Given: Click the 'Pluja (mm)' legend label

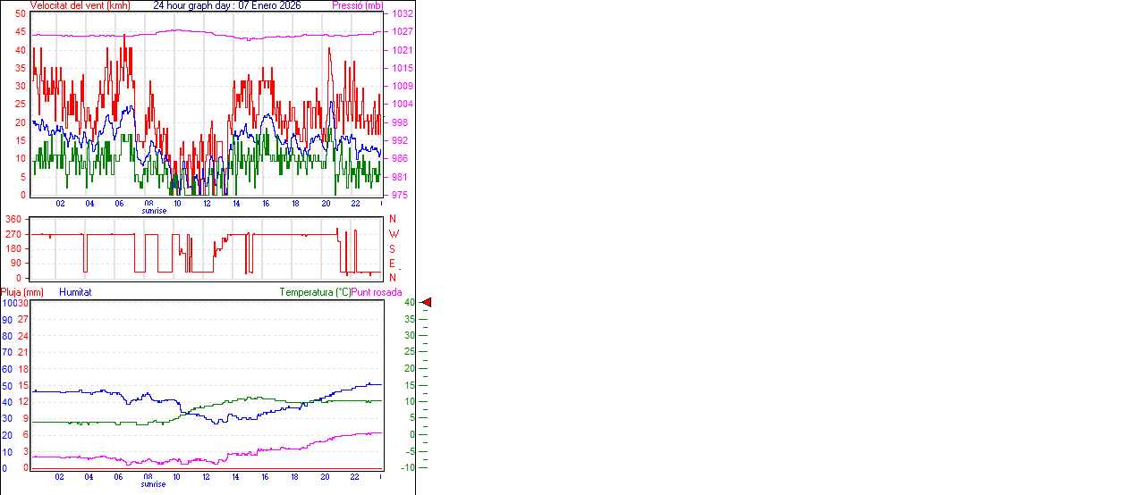Looking at the screenshot, I should coord(22,292).
